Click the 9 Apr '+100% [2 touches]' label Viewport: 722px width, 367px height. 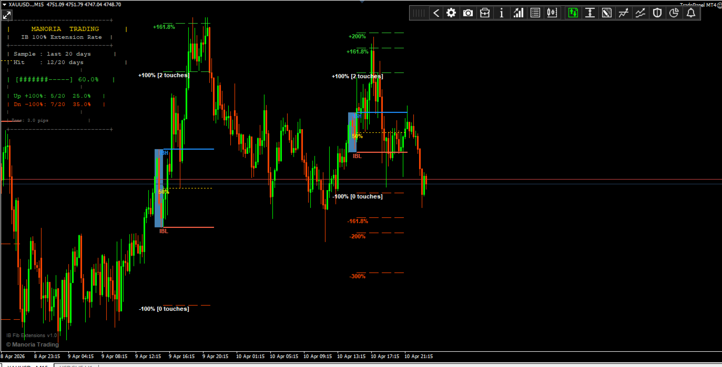(164, 75)
